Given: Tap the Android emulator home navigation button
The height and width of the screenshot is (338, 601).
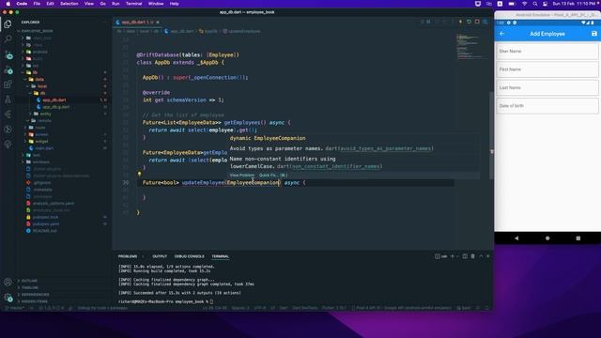Looking at the screenshot, I should (x=547, y=238).
